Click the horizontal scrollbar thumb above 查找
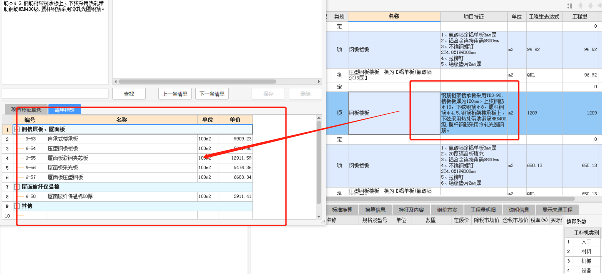The width and height of the screenshot is (602, 274). pyautogui.click(x=197, y=81)
